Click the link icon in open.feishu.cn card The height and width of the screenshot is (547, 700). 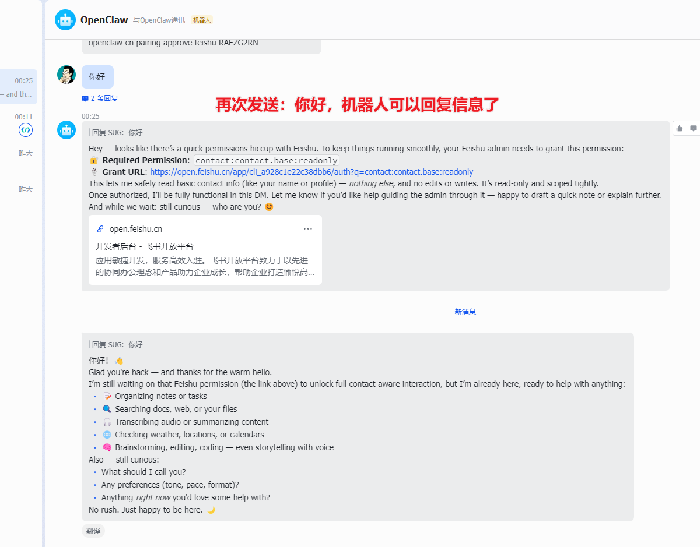pyautogui.click(x=100, y=229)
